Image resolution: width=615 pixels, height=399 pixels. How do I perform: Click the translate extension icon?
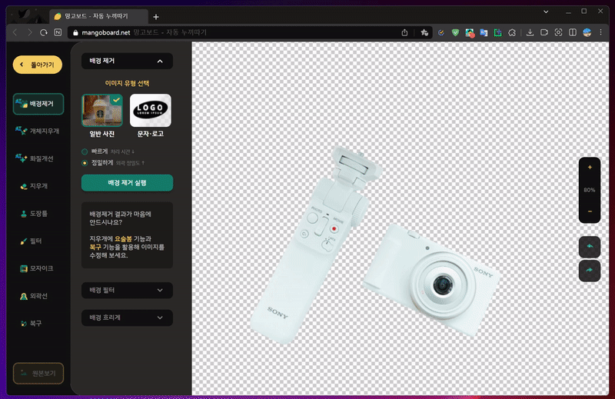(x=484, y=32)
